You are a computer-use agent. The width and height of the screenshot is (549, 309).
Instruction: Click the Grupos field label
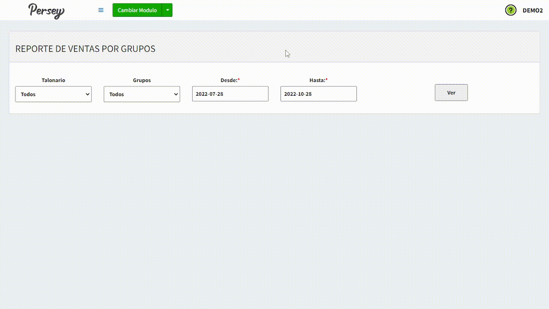click(x=142, y=80)
